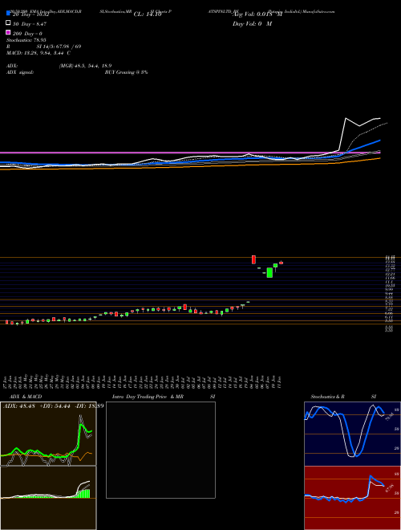Click the red RSI chart panel
The width and height of the screenshot is (401, 530).
(352, 498)
